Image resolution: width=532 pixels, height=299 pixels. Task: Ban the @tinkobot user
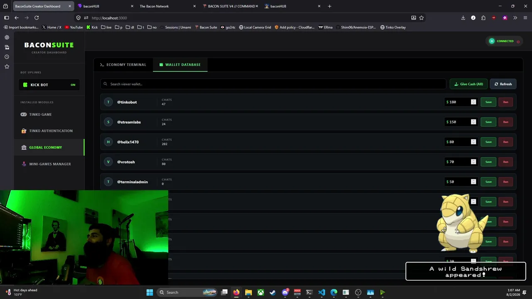coord(505,102)
